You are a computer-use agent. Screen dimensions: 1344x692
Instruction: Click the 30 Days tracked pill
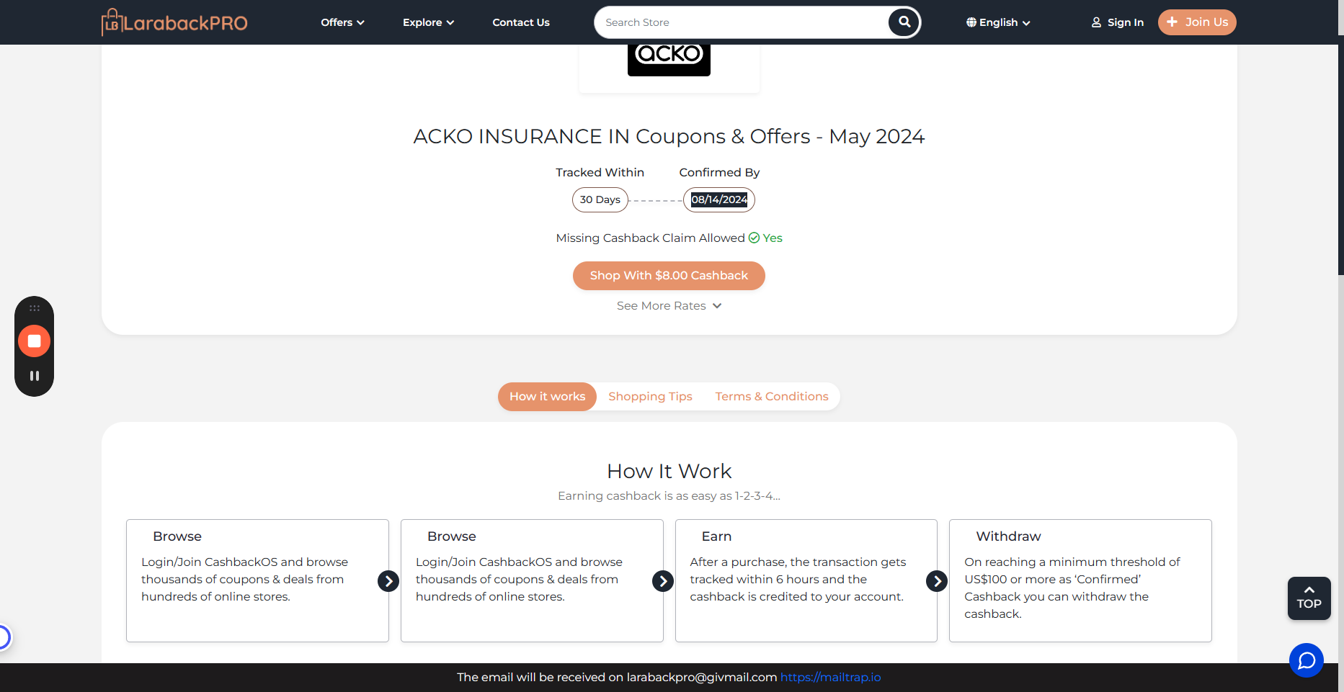pyautogui.click(x=600, y=199)
